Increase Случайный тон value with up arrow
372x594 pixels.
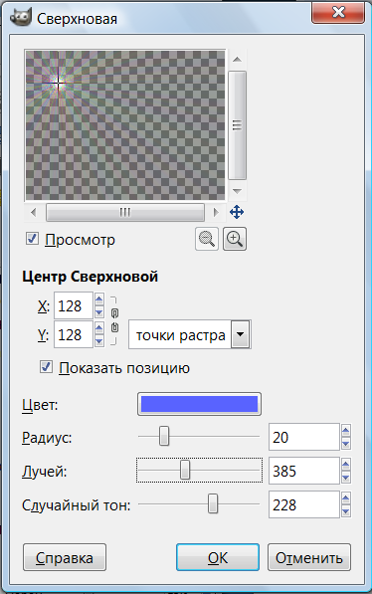click(345, 498)
